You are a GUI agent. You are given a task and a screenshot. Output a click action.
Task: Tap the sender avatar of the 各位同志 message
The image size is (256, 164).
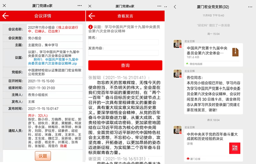click(177, 73)
